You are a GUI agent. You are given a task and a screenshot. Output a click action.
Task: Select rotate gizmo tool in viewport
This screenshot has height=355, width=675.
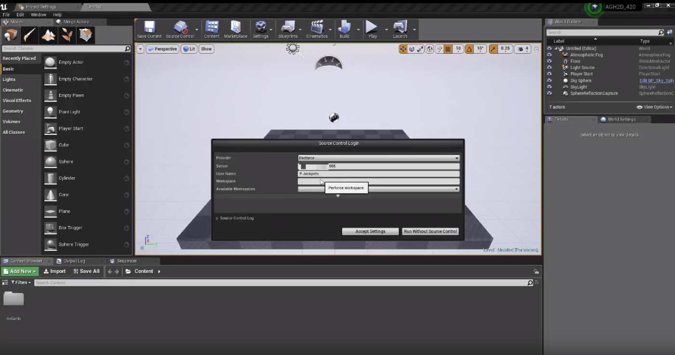411,49
